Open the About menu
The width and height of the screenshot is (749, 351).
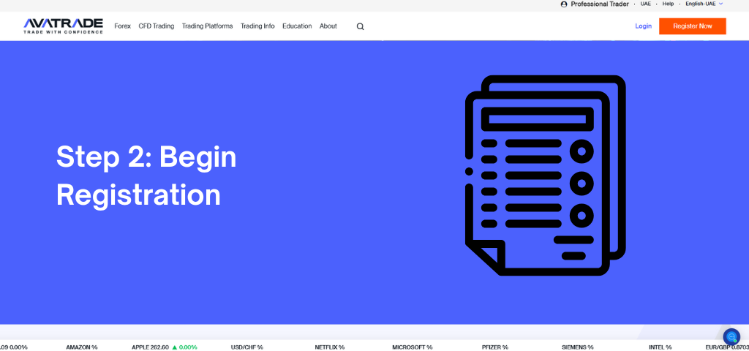[328, 26]
